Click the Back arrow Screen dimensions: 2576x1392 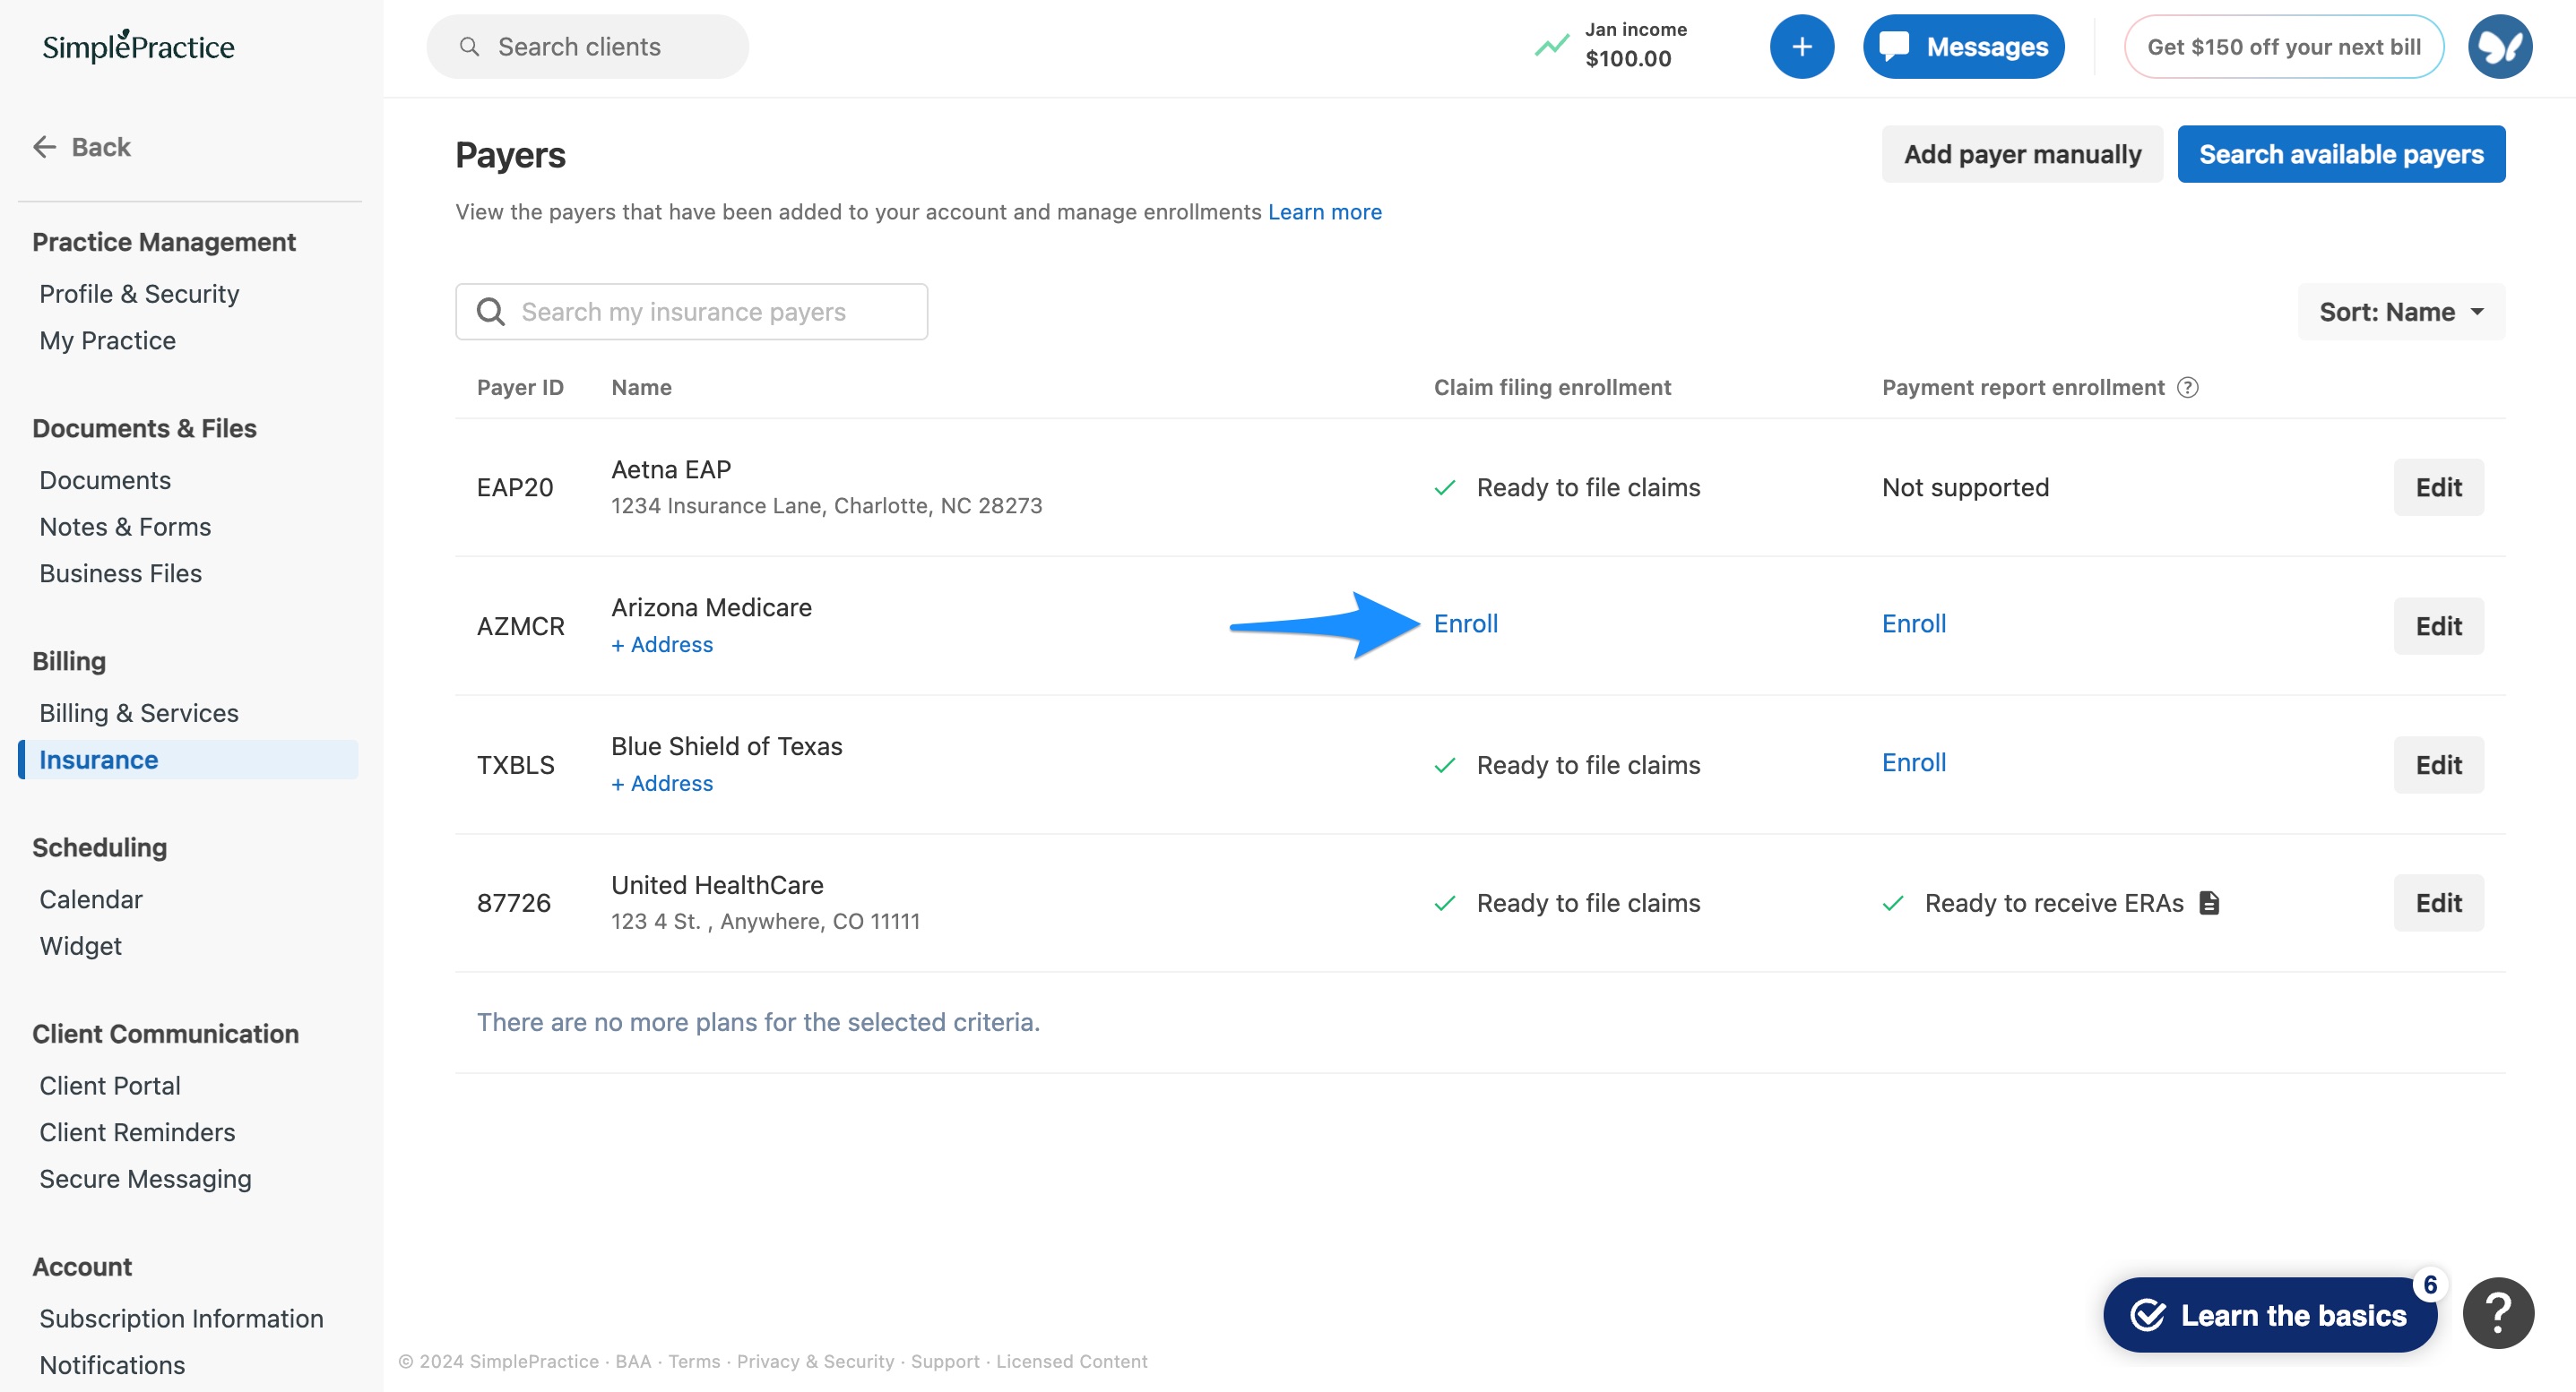click(x=45, y=146)
